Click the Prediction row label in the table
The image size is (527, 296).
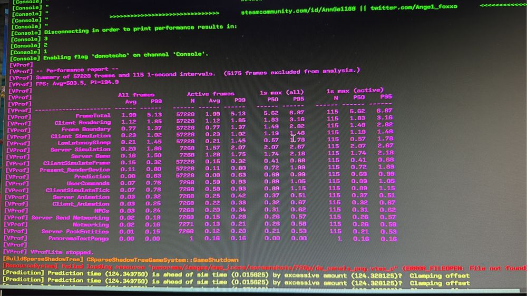click(92, 176)
